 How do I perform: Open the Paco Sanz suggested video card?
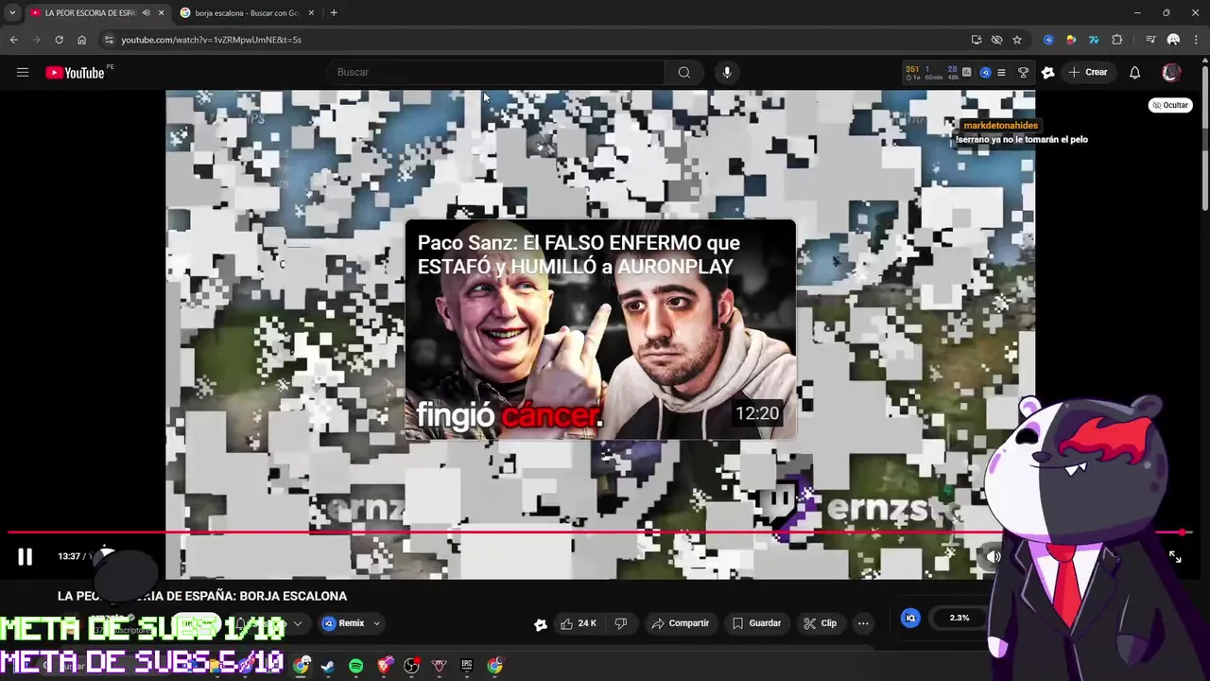pos(600,329)
